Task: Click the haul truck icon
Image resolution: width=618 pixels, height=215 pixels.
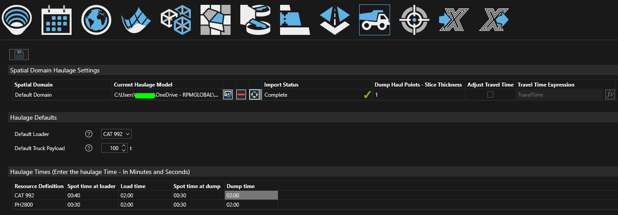Action: [x=374, y=20]
